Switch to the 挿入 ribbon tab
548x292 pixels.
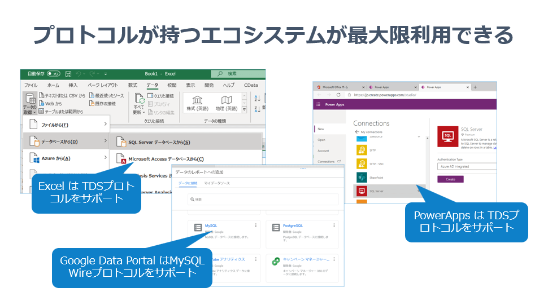click(73, 85)
